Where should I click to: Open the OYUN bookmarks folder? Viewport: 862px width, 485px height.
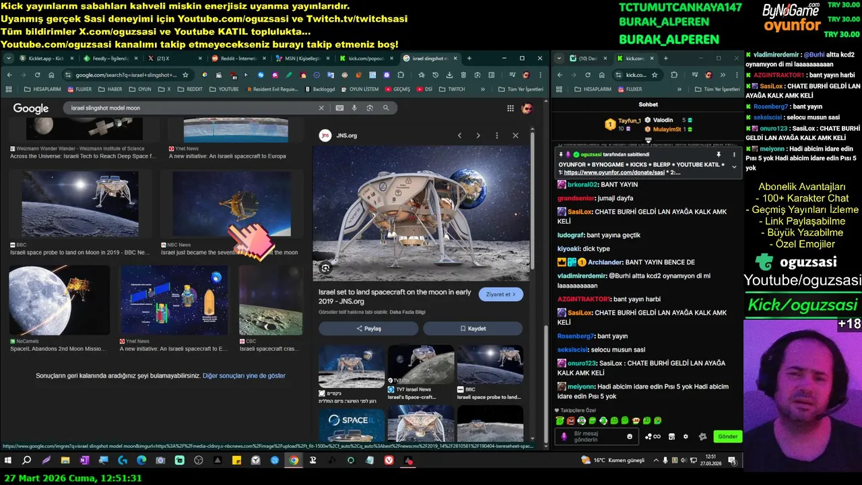pyautogui.click(x=139, y=89)
